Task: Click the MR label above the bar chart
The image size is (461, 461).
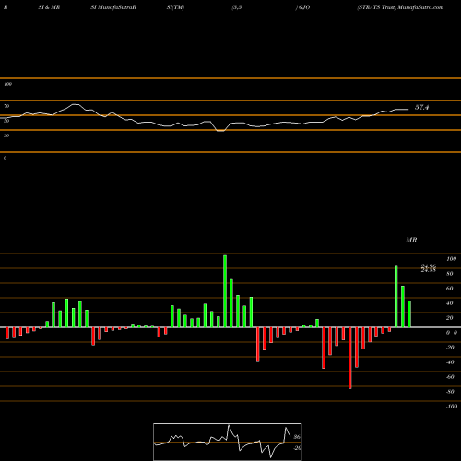Action: (x=411, y=240)
